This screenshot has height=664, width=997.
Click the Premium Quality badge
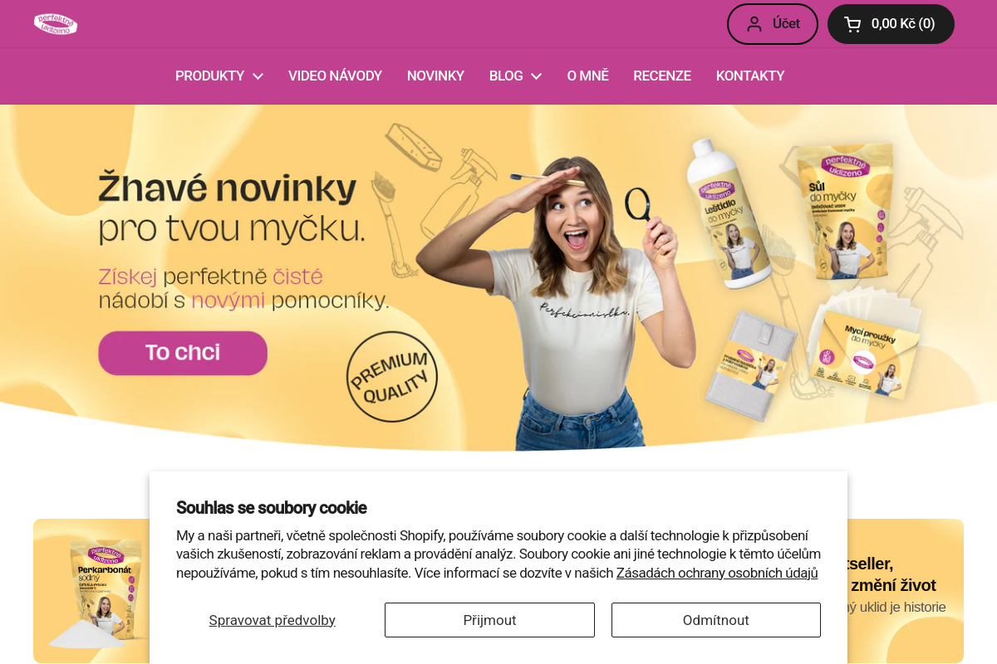tap(392, 376)
